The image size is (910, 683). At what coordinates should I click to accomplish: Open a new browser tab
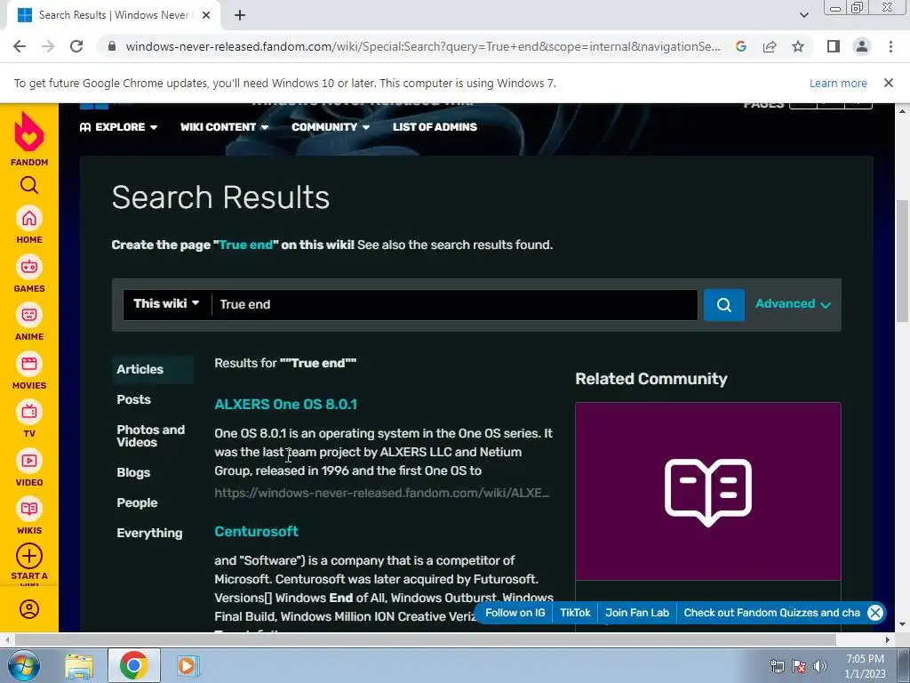pyautogui.click(x=240, y=15)
